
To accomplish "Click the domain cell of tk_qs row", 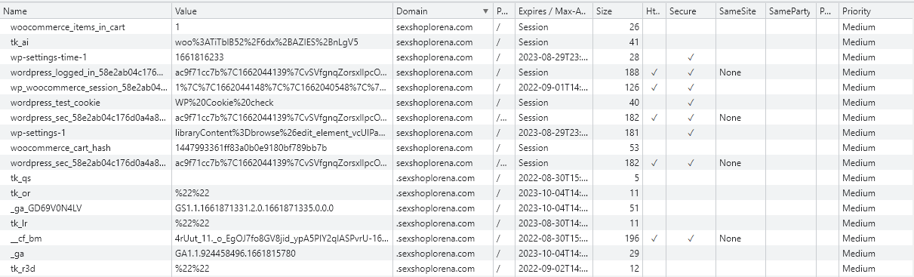I will pyautogui.click(x=442, y=178).
